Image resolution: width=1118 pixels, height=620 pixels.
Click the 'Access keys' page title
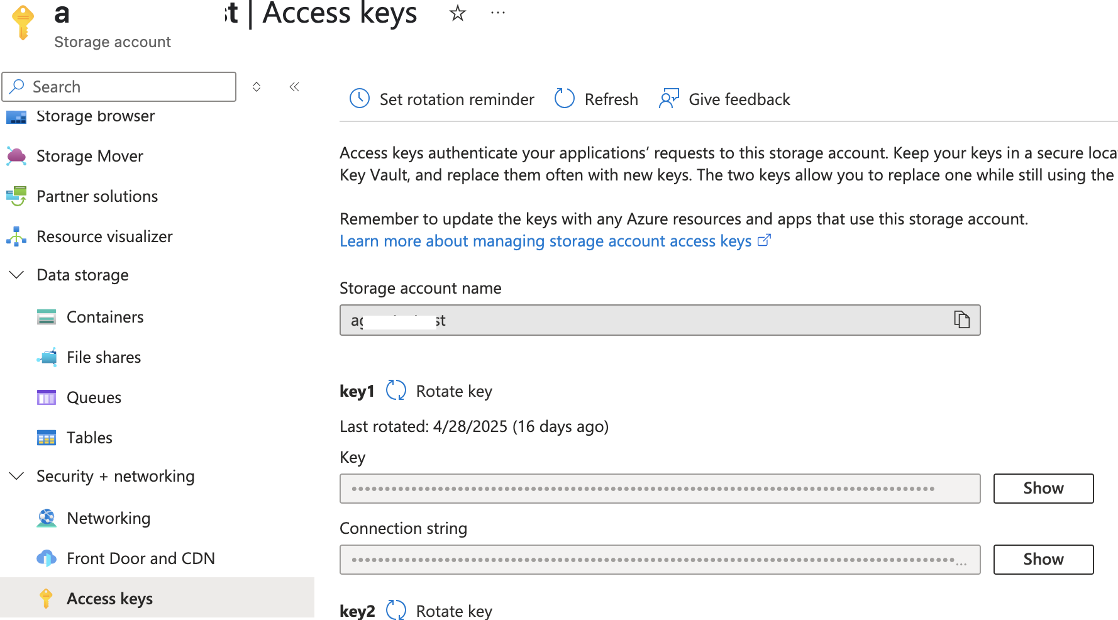pos(340,13)
